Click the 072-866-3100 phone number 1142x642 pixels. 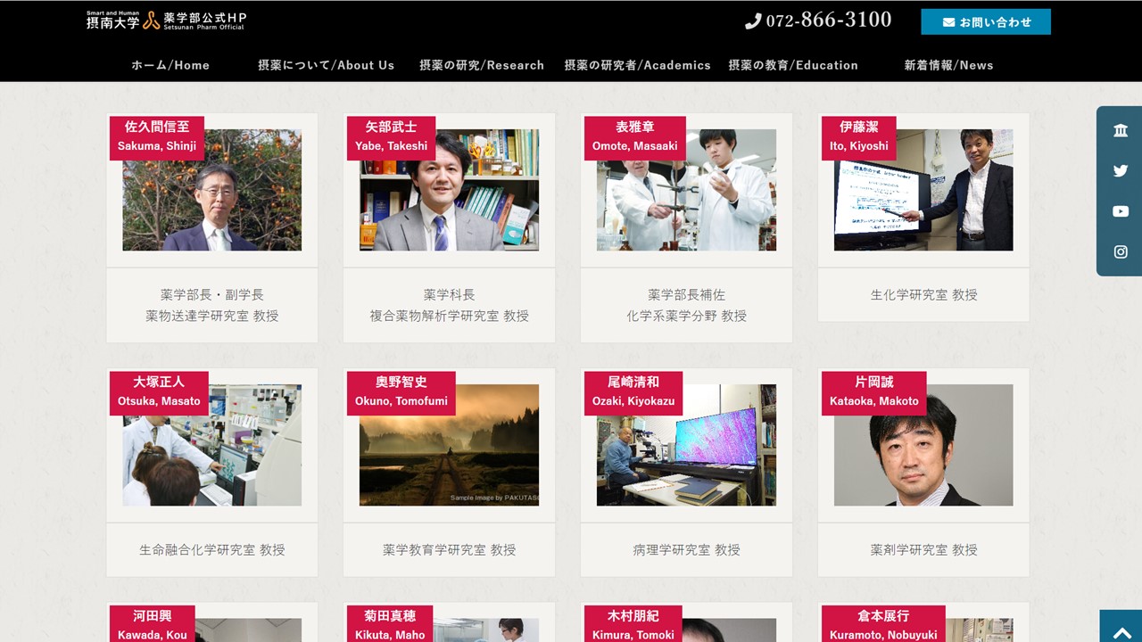[829, 21]
